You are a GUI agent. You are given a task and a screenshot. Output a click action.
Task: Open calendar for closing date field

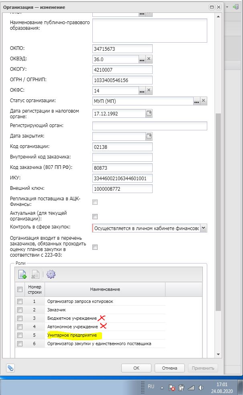tap(149, 136)
